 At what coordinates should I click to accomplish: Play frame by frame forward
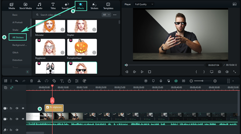(x=135, y=72)
